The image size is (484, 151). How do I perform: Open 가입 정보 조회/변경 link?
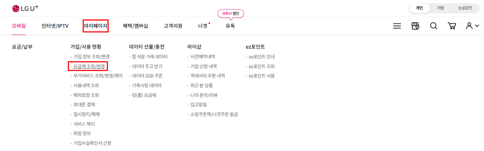pos(90,57)
